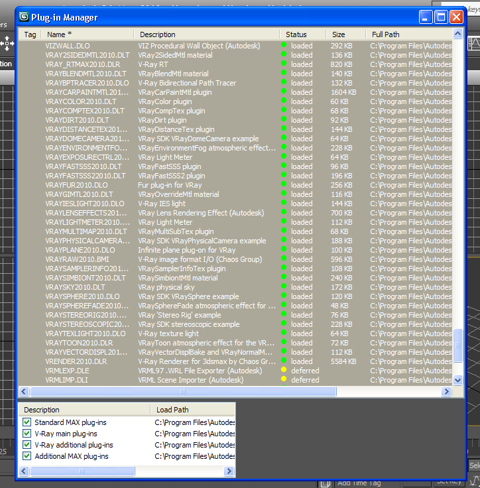The width and height of the screenshot is (480, 488).
Task: Select the VRMLIMP.DLI plug-in row
Action: pyautogui.click(x=235, y=380)
